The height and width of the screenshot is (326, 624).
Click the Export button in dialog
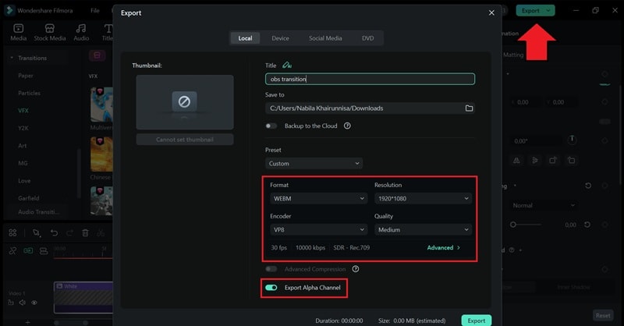click(477, 321)
